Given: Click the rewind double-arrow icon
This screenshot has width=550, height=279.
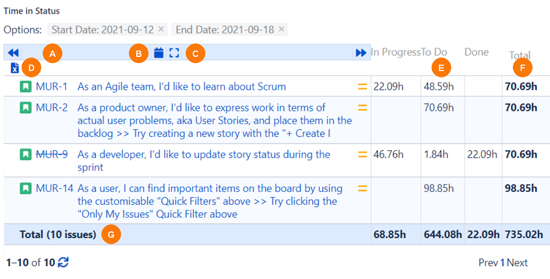Looking at the screenshot, I should (x=13, y=53).
